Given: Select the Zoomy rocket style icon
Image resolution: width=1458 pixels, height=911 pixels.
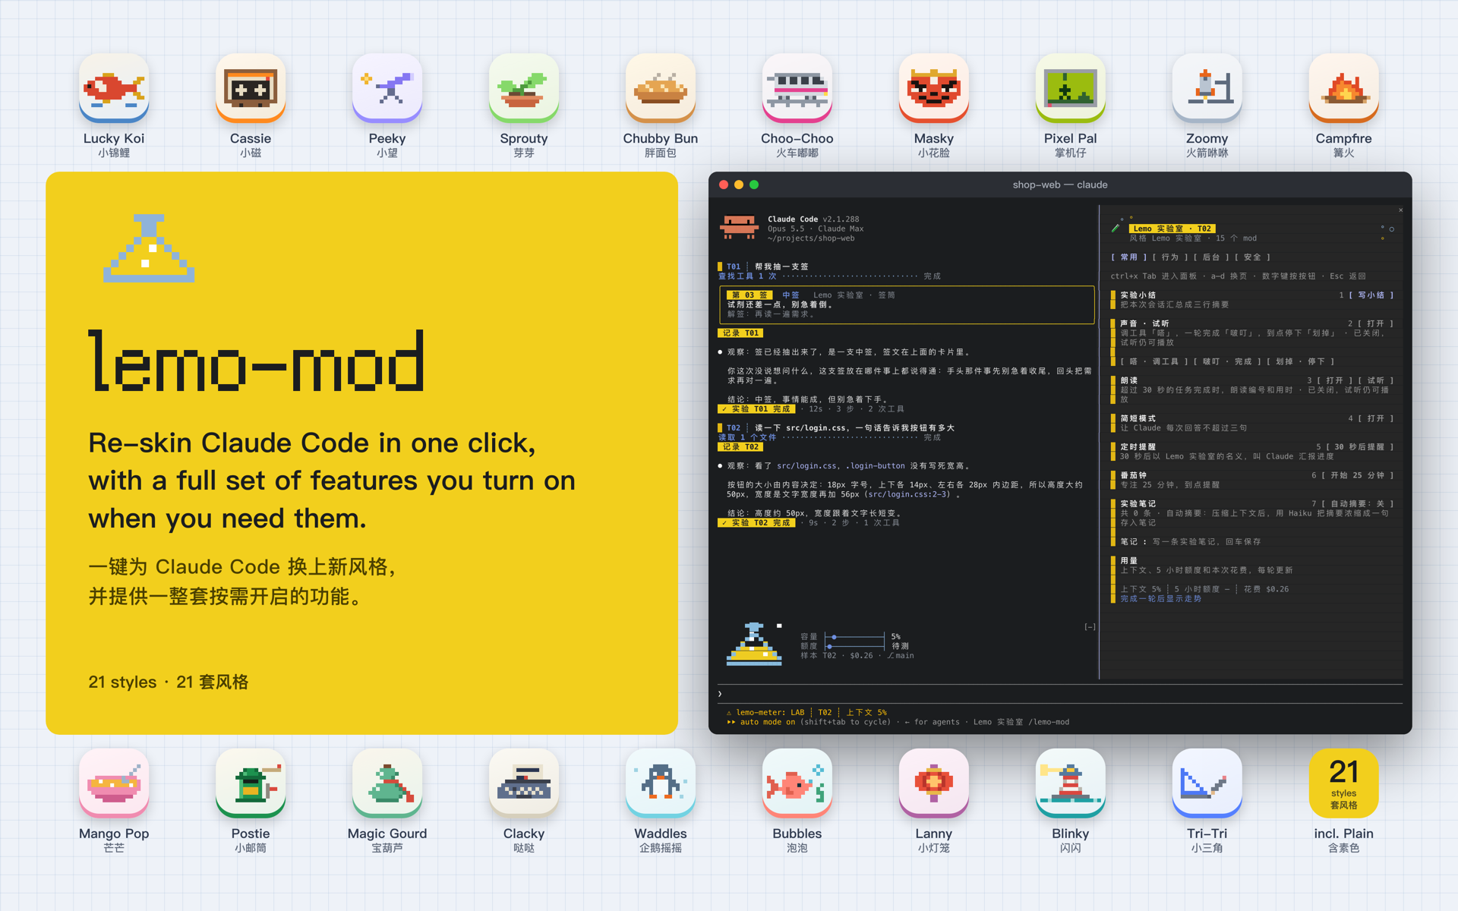Looking at the screenshot, I should coord(1207,88).
